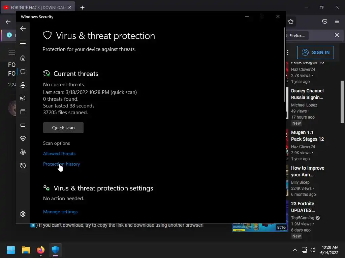Open Account protection sidebar icon
This screenshot has width=345, height=258.
[23, 85]
